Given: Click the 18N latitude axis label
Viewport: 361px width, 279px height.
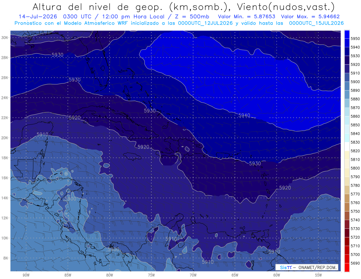Looking at the screenshot, I should tap(4, 158).
